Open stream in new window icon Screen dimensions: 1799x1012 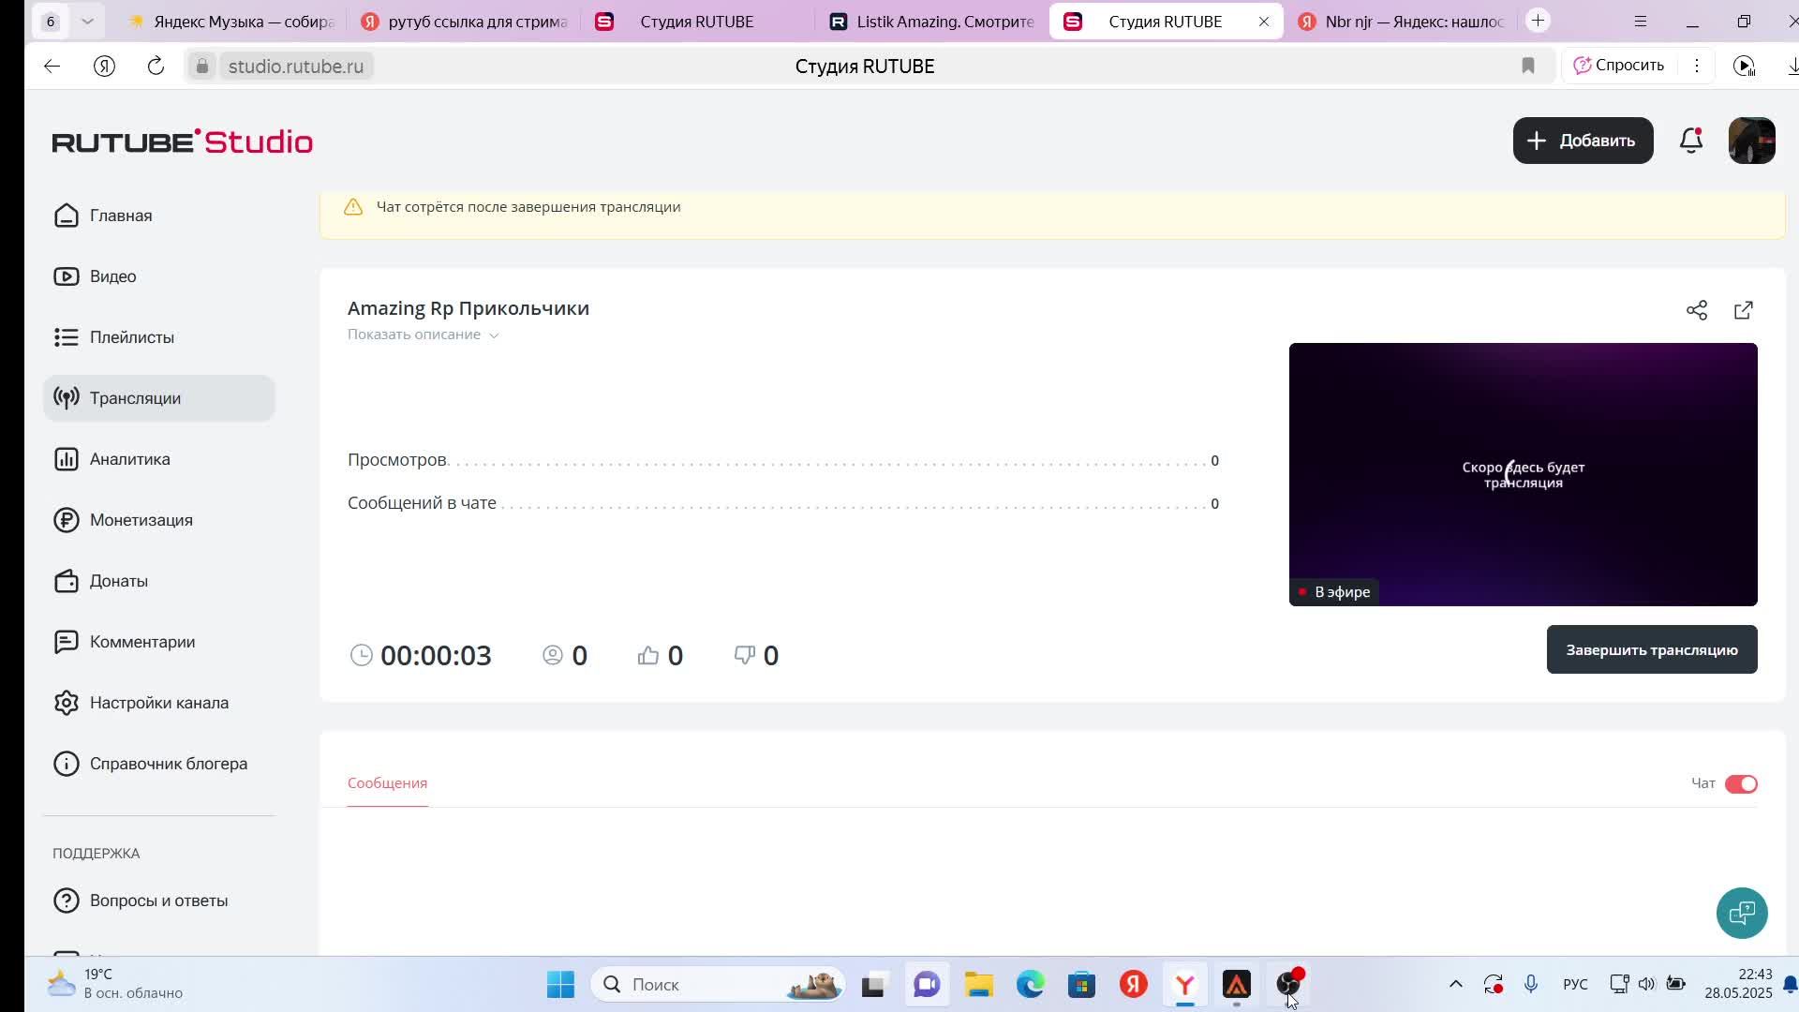[1743, 310]
